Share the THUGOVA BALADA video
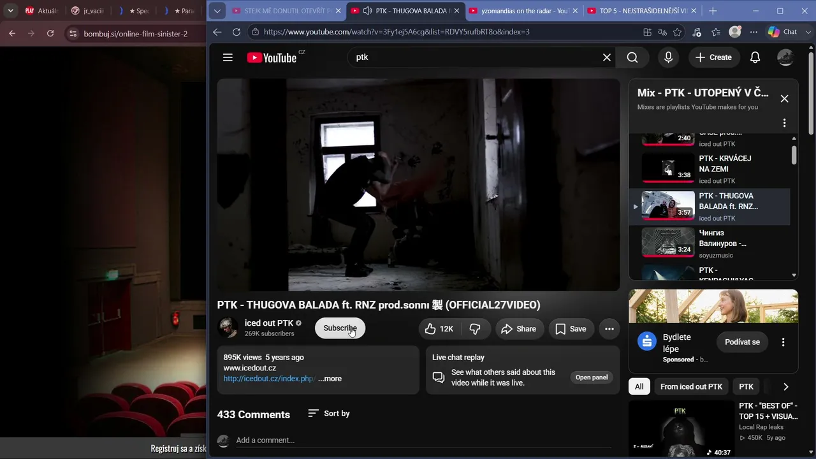Screen dimensions: 816x459 (x=519, y=329)
